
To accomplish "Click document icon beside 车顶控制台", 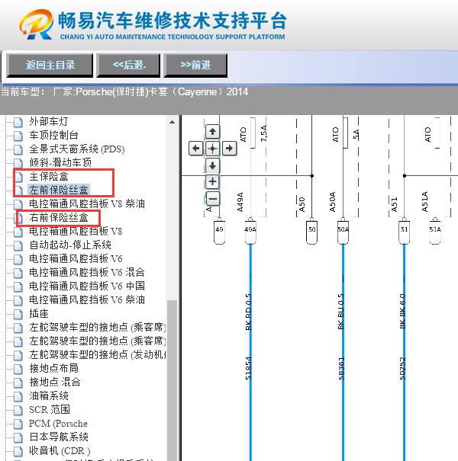I will 18,136.
